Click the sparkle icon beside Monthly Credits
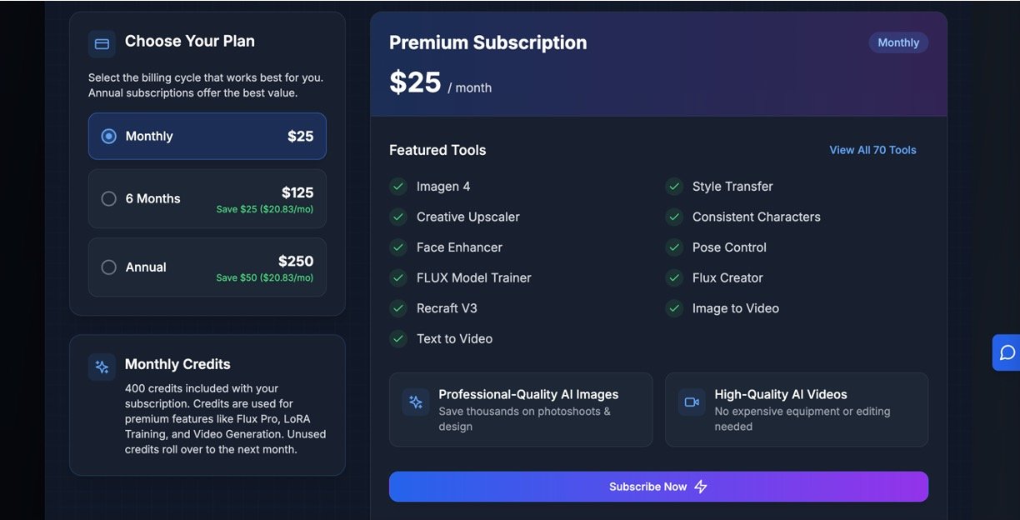Screen dimensions: 1020x520 [102, 367]
